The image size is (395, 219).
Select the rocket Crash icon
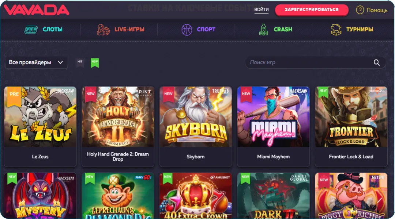click(263, 30)
